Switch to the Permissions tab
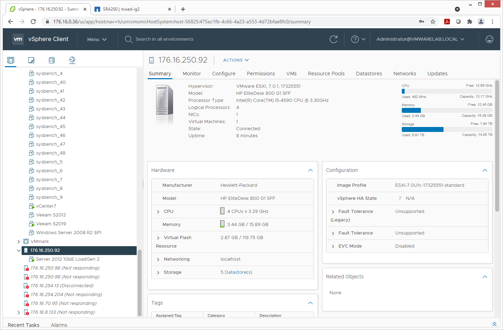 tap(261, 74)
